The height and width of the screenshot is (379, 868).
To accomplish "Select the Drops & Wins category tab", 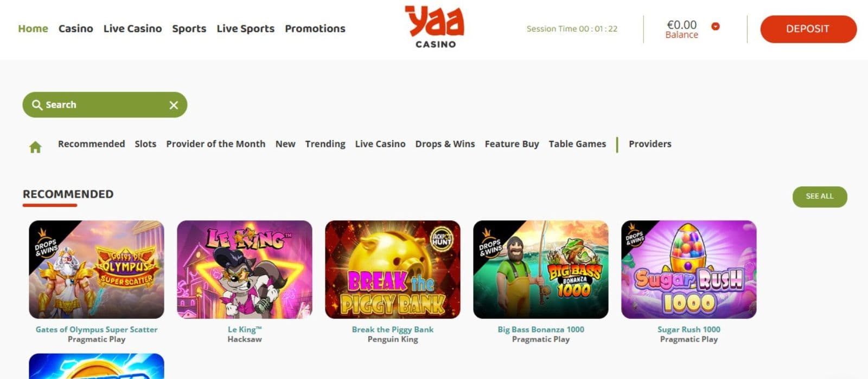I will tap(445, 144).
